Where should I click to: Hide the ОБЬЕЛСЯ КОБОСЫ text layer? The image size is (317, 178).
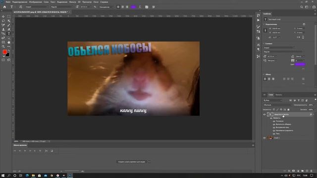coord(264,114)
